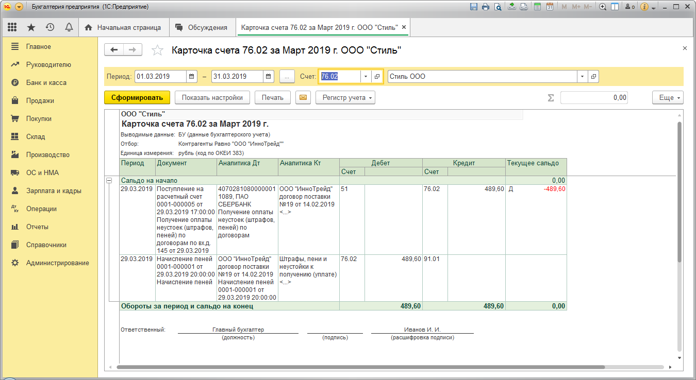
Task: Open the notifications bell icon
Action: 69,27
